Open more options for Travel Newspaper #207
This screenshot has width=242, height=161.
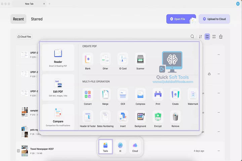pos(219,151)
